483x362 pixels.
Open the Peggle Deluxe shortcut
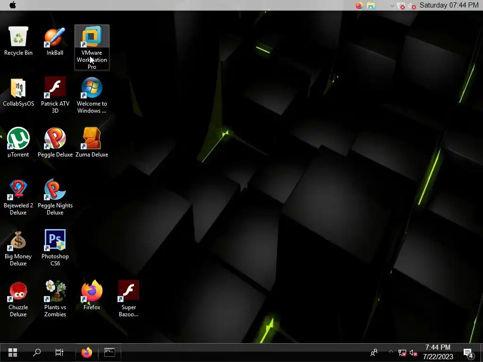(55, 142)
